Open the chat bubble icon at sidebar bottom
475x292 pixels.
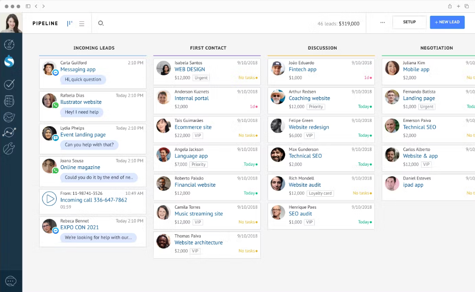pos(10,281)
